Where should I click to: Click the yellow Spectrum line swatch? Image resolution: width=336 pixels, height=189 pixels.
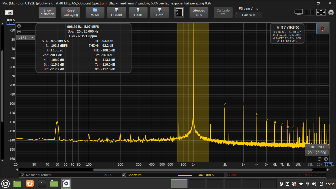185,175
